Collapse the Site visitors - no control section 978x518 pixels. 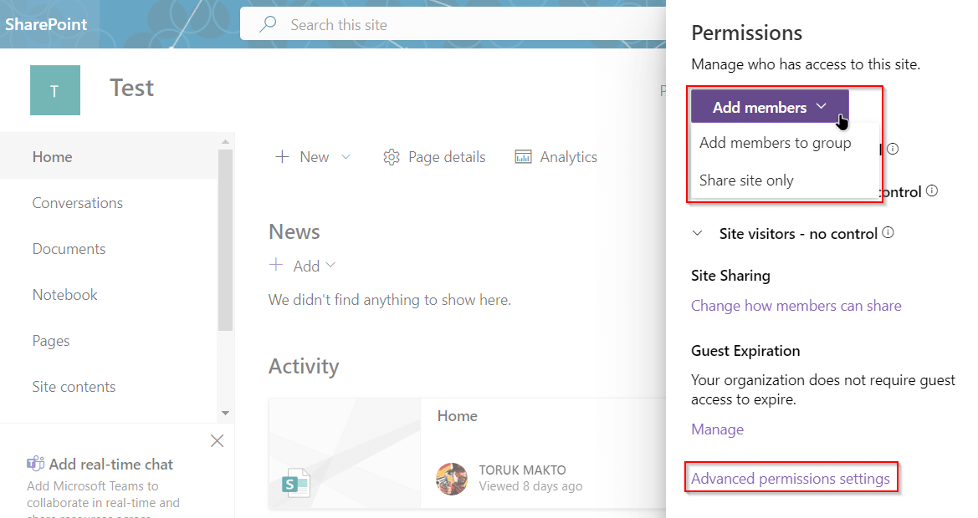(699, 233)
